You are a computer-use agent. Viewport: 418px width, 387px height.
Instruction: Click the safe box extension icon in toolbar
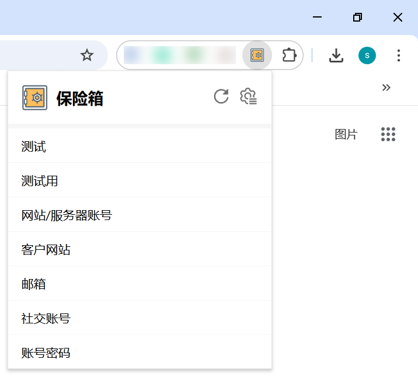(x=257, y=55)
